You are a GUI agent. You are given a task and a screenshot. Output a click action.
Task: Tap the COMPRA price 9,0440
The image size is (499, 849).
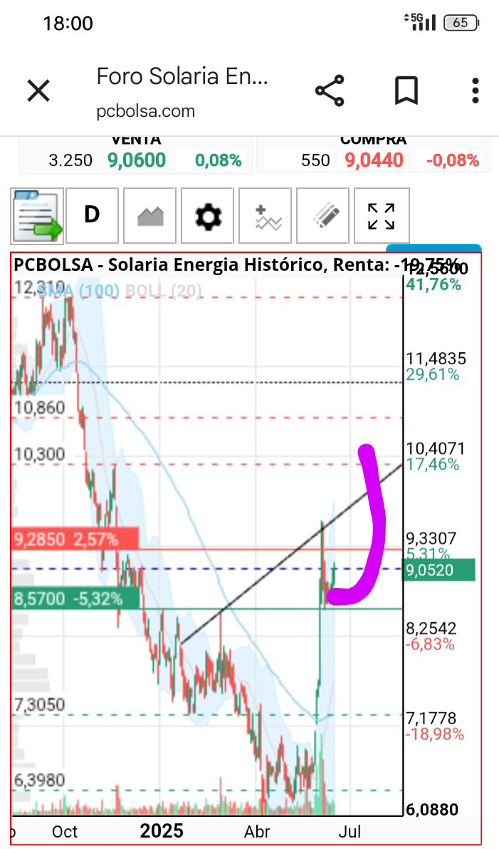pos(374,160)
